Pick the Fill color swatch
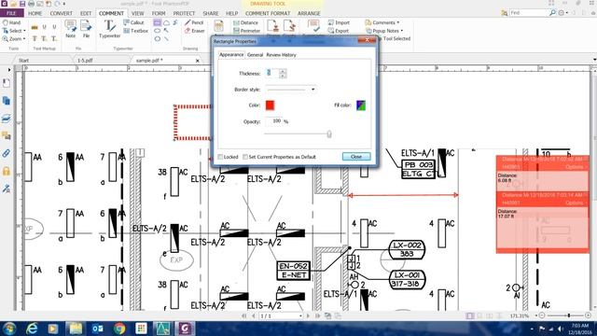 [x=361, y=105]
